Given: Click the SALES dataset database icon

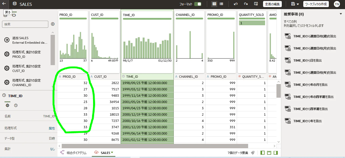Looking at the screenshot, I should (15, 4).
